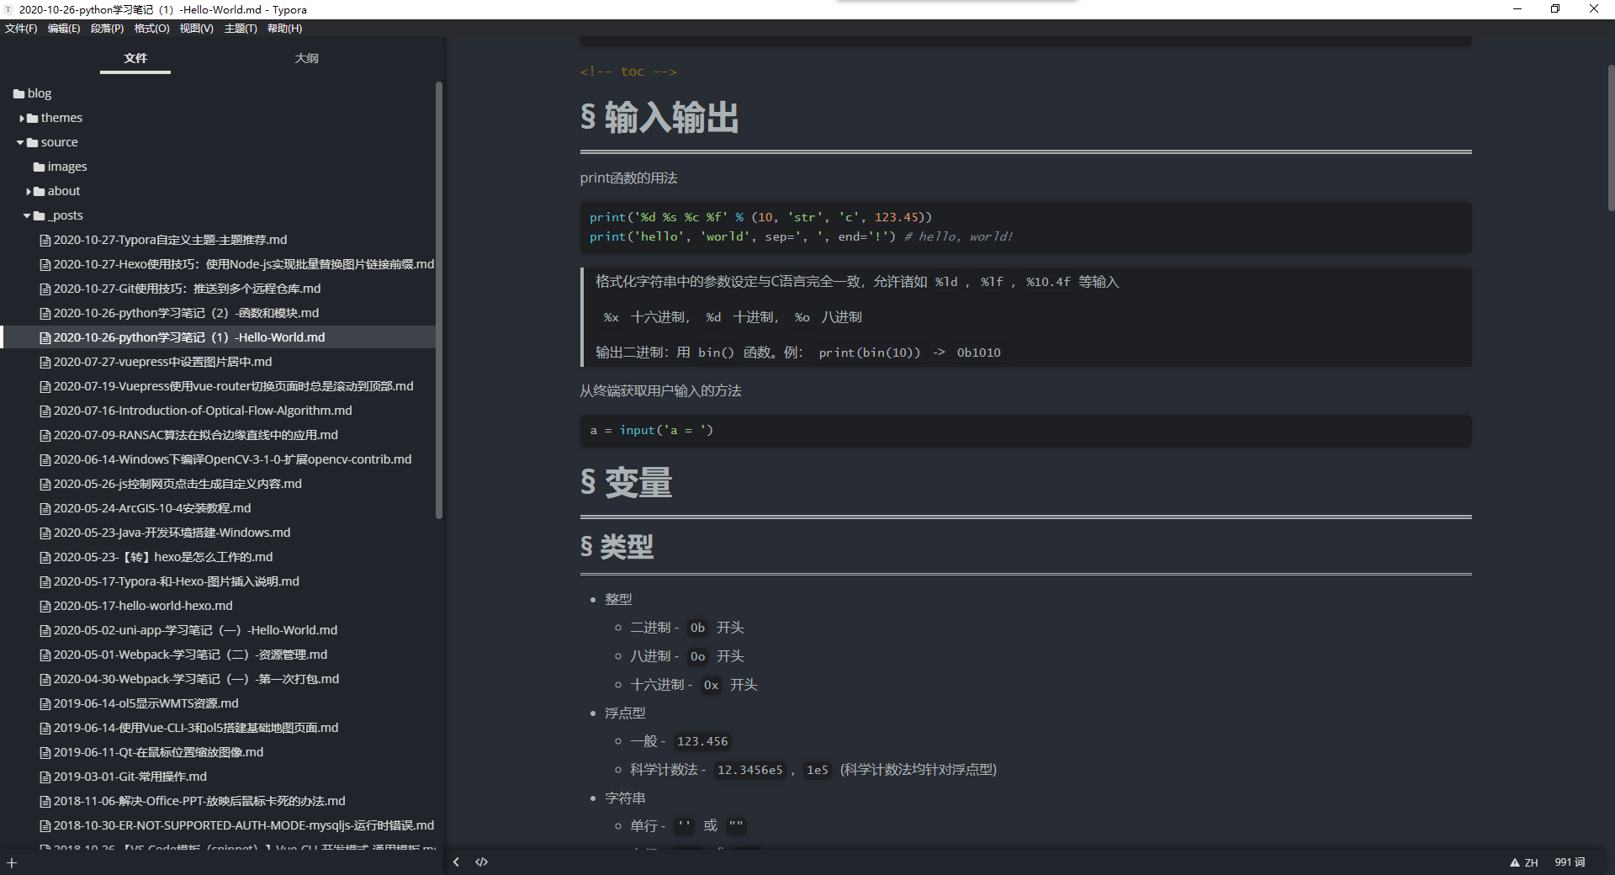
Task: Toggle source code mode icon
Action: click(481, 862)
